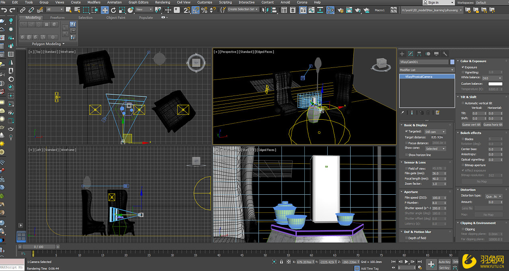Remove the modifier using trash icon
The height and width of the screenshot is (271, 509).
[428, 112]
